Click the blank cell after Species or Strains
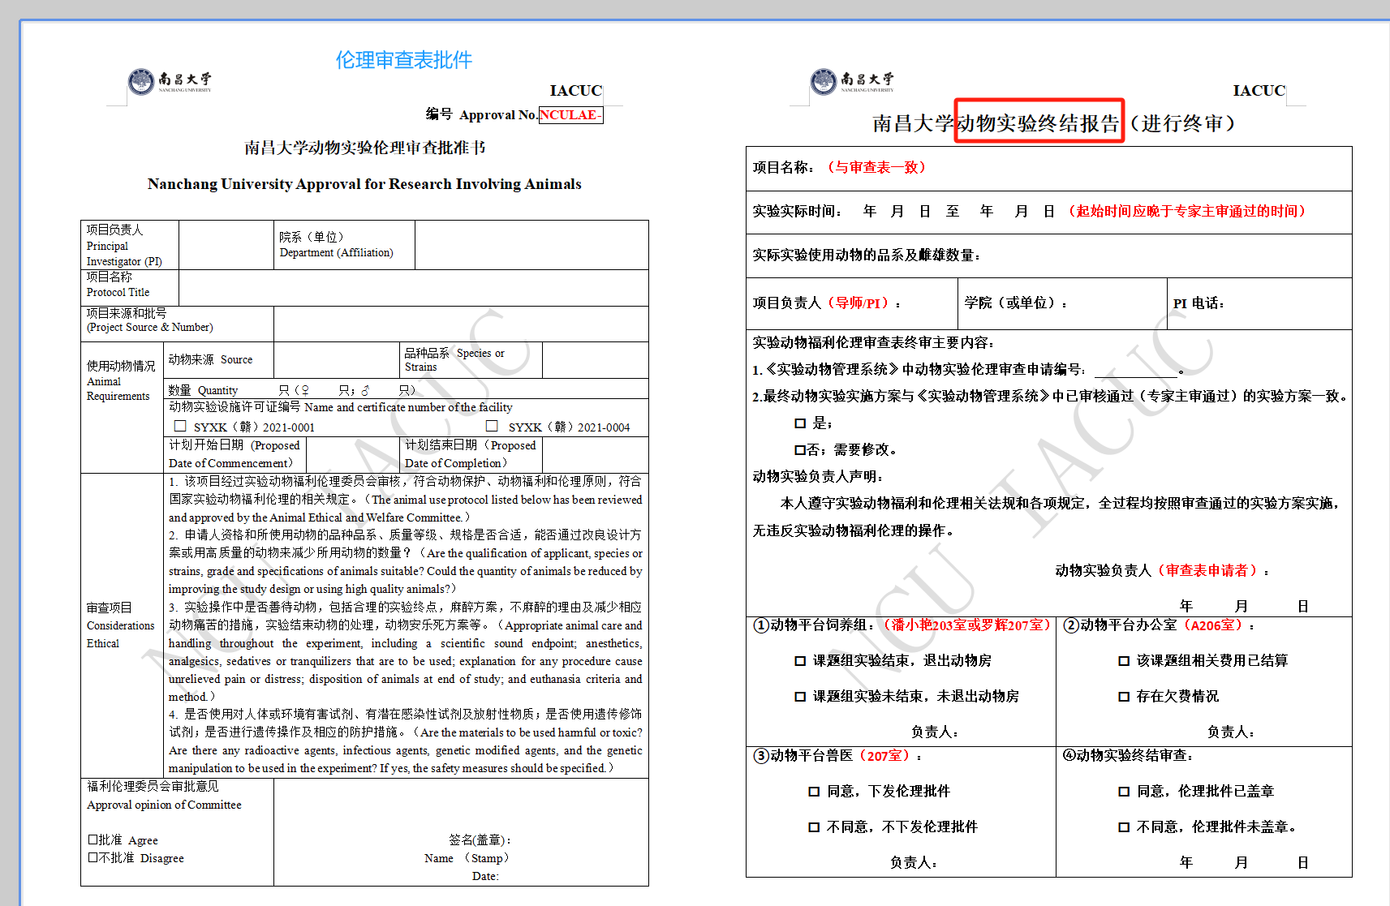Screen dimensions: 1390x906 [595, 360]
